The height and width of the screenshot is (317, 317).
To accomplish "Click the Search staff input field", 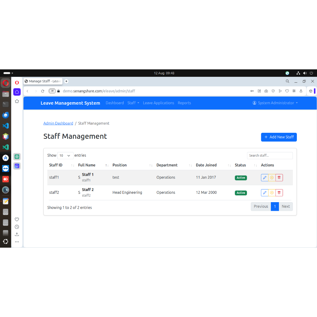I will 270,155.
